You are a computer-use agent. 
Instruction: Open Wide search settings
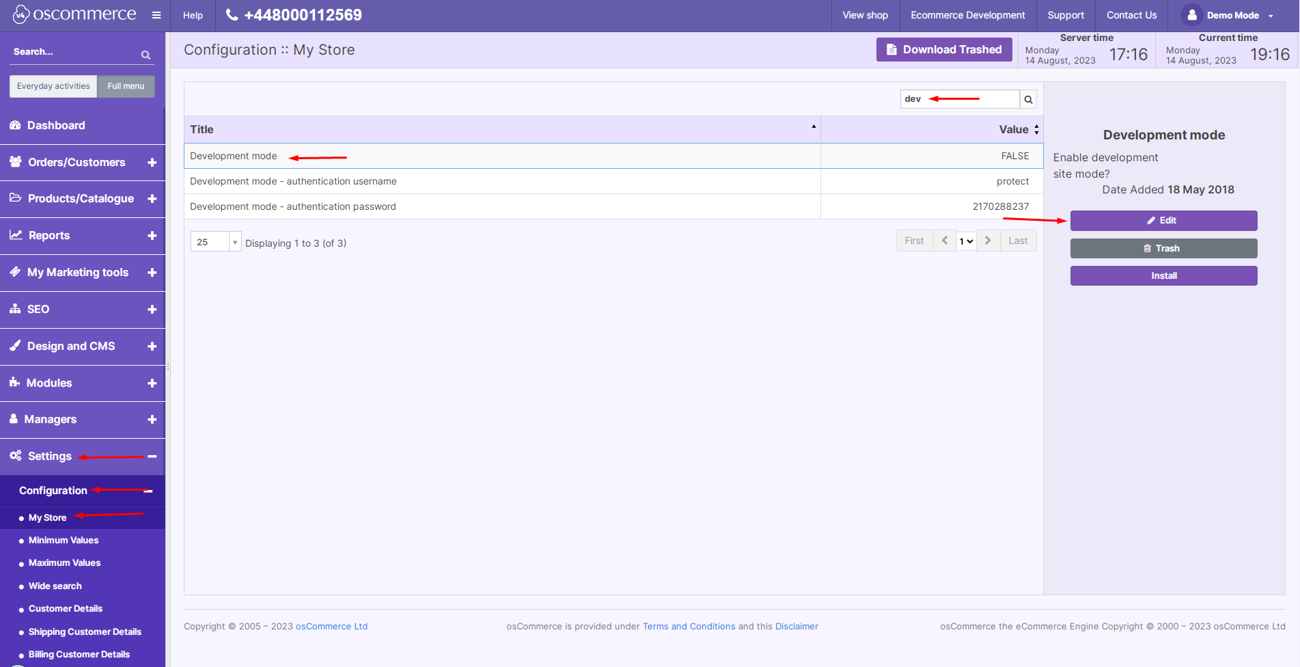click(x=55, y=586)
